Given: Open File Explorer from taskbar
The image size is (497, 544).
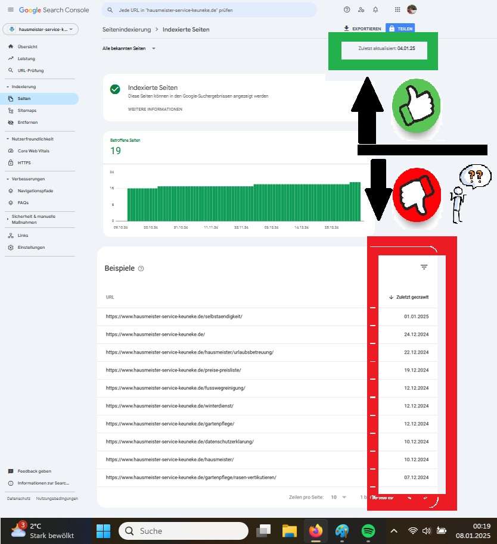Looking at the screenshot, I should point(289,531).
